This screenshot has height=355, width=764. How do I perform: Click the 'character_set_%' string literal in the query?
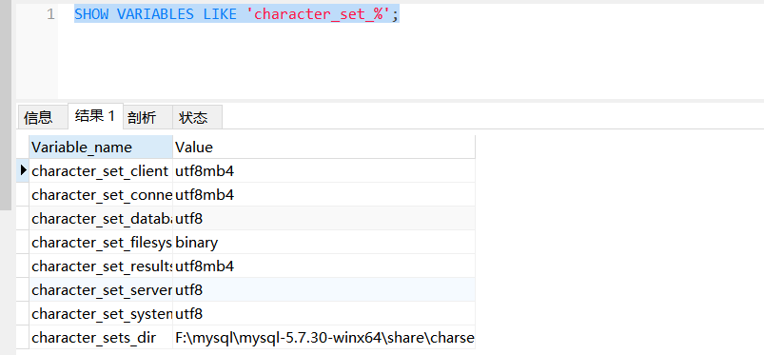pyautogui.click(x=319, y=14)
